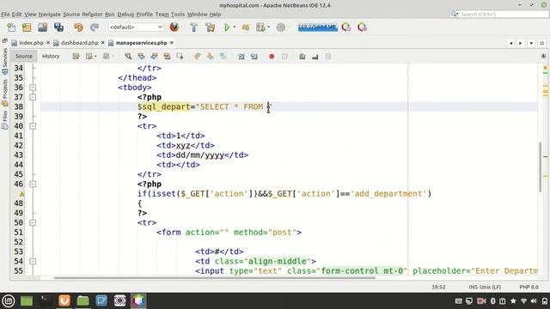The width and height of the screenshot is (550, 309).
Task: Switch to the History view button
Action: coord(51,56)
